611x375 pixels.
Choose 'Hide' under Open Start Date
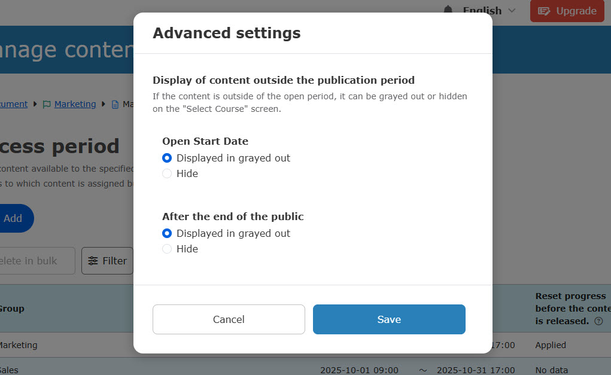(x=167, y=173)
